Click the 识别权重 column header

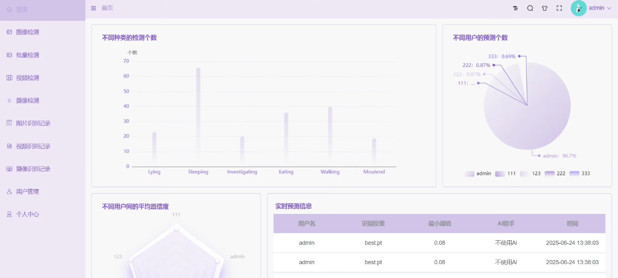373,224
